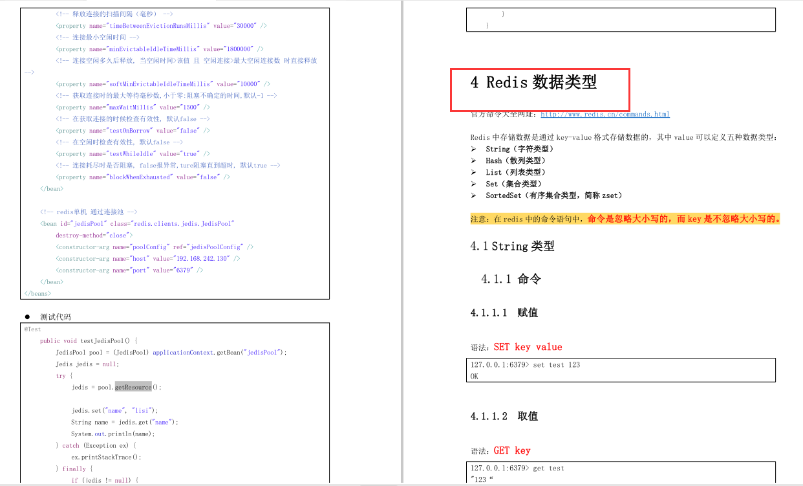Image resolution: width=803 pixels, height=486 pixels.
Task: Click the destroy-method="close" line
Action: [94, 236]
